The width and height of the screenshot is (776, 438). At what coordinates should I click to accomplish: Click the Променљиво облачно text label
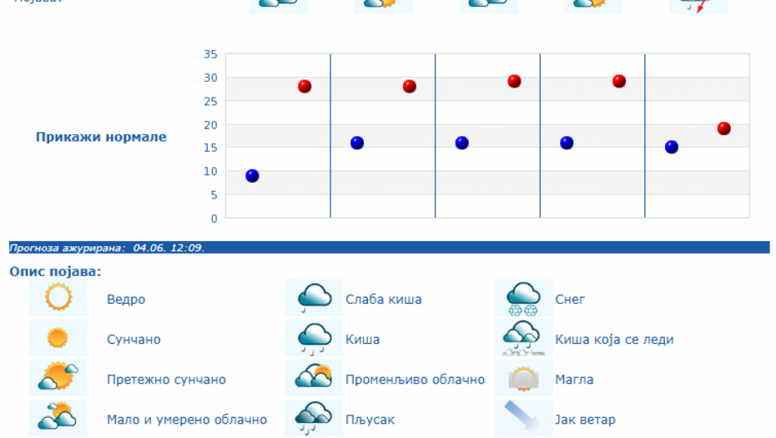(415, 380)
